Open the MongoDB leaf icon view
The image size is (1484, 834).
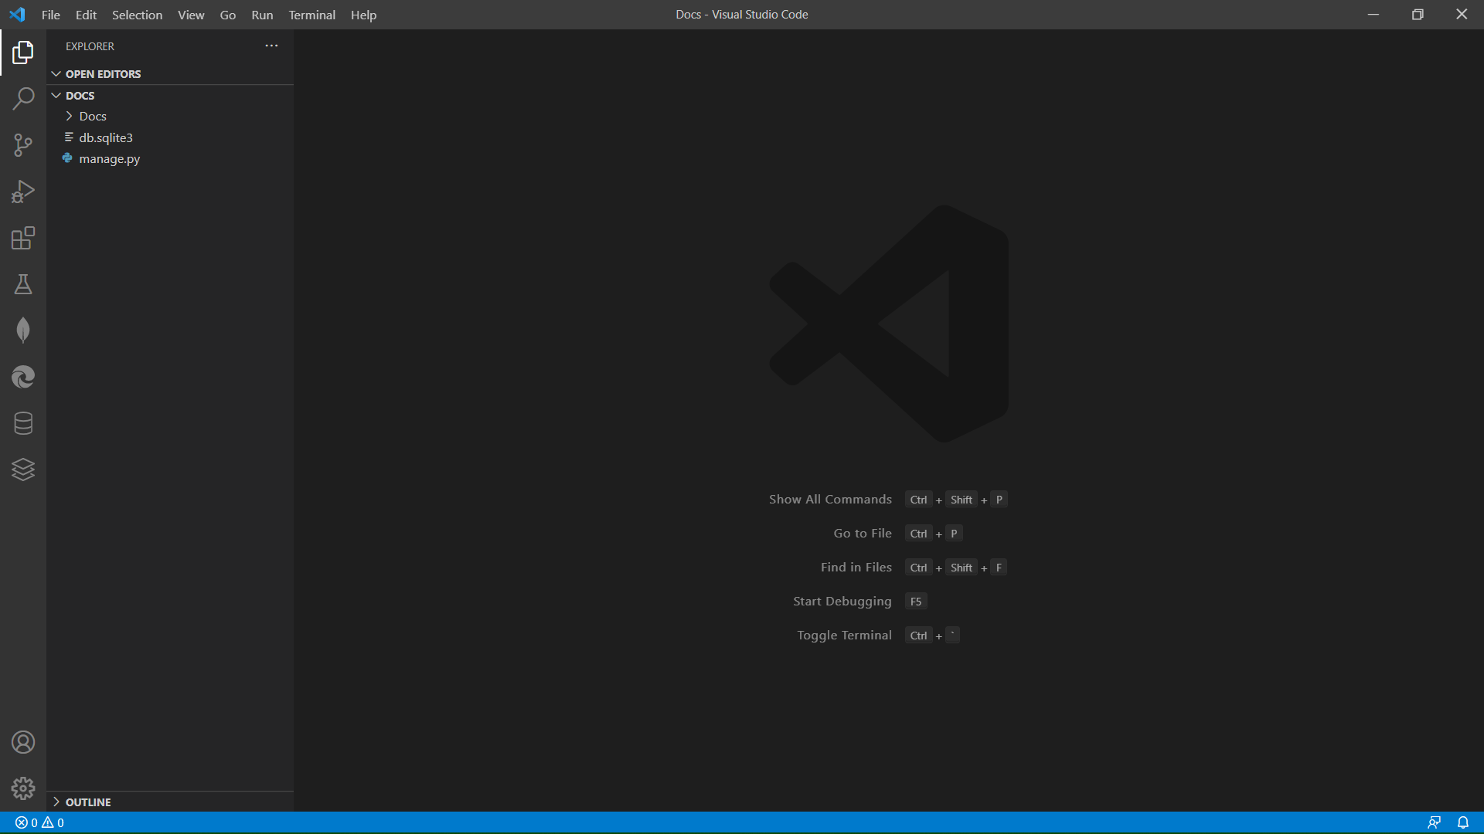pos(23,331)
